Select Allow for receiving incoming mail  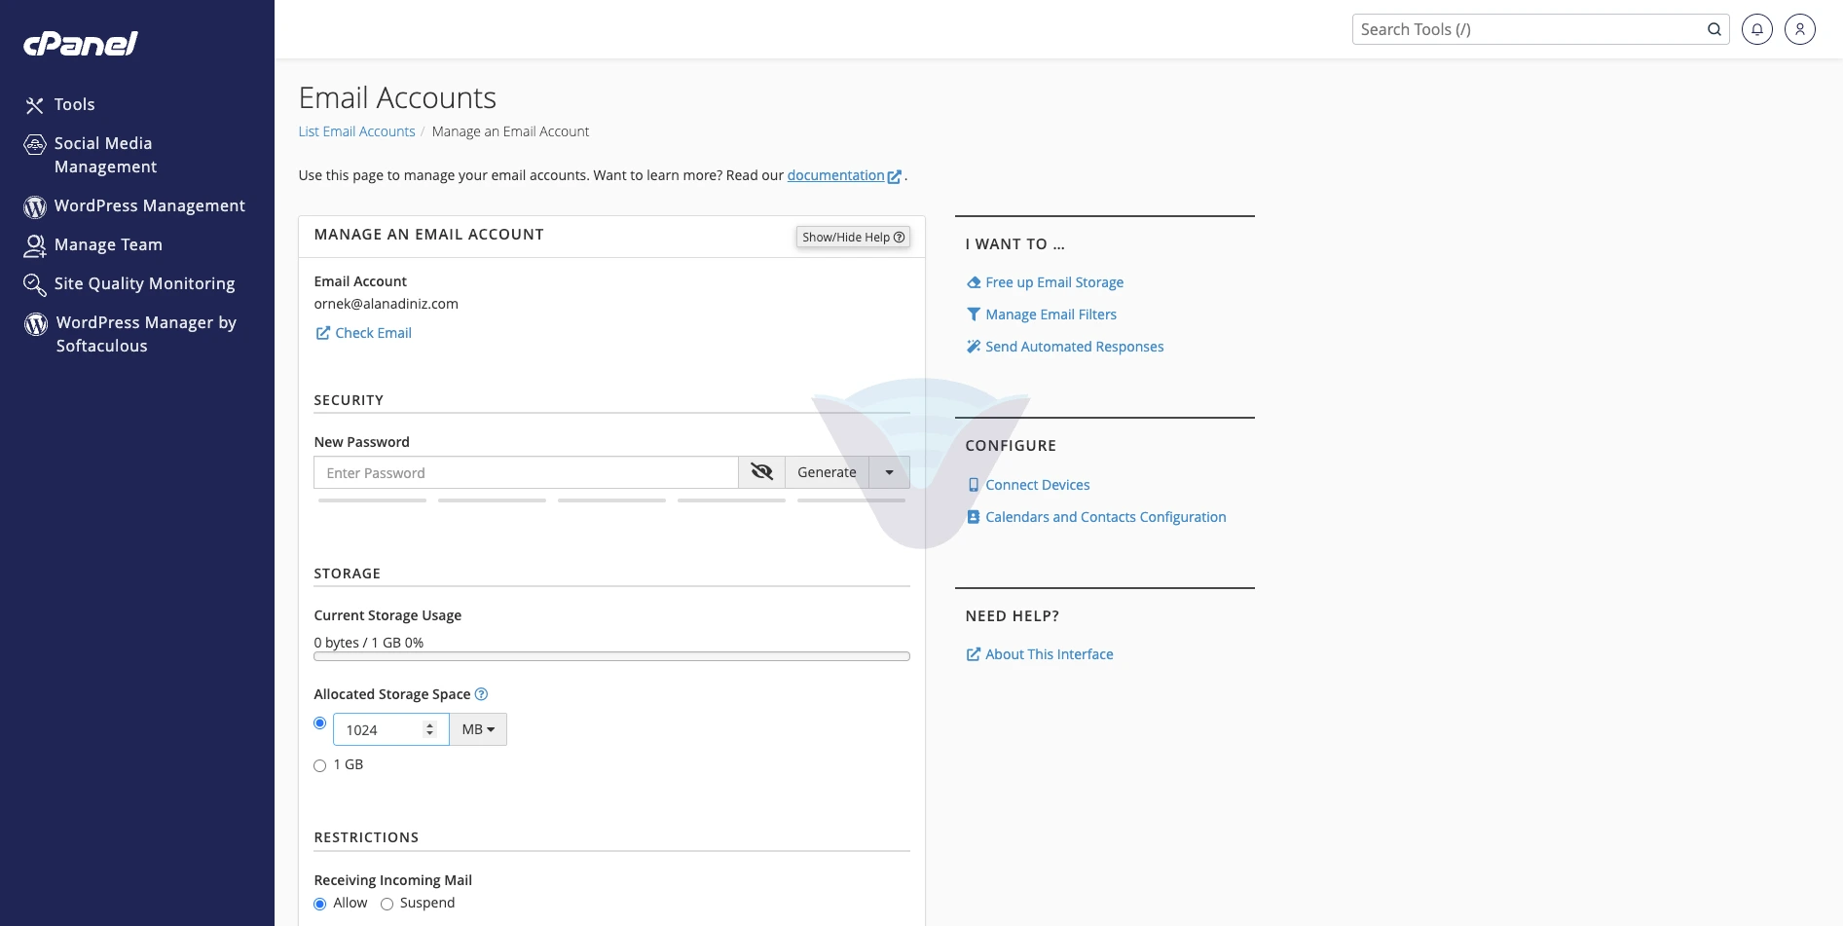319,904
